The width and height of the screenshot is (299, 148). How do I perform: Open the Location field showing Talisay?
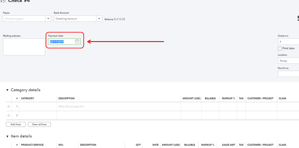(x=288, y=61)
